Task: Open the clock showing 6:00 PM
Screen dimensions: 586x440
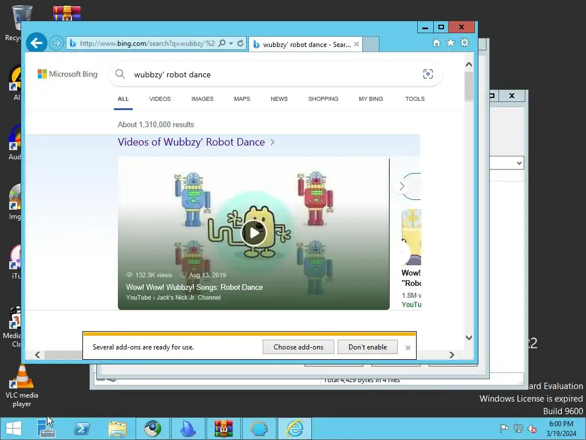Action: pyautogui.click(x=561, y=429)
